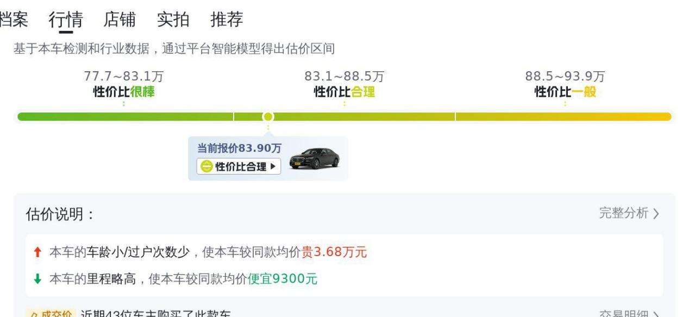Open the 档案 tab
The width and height of the screenshot is (689, 317).
13,20
